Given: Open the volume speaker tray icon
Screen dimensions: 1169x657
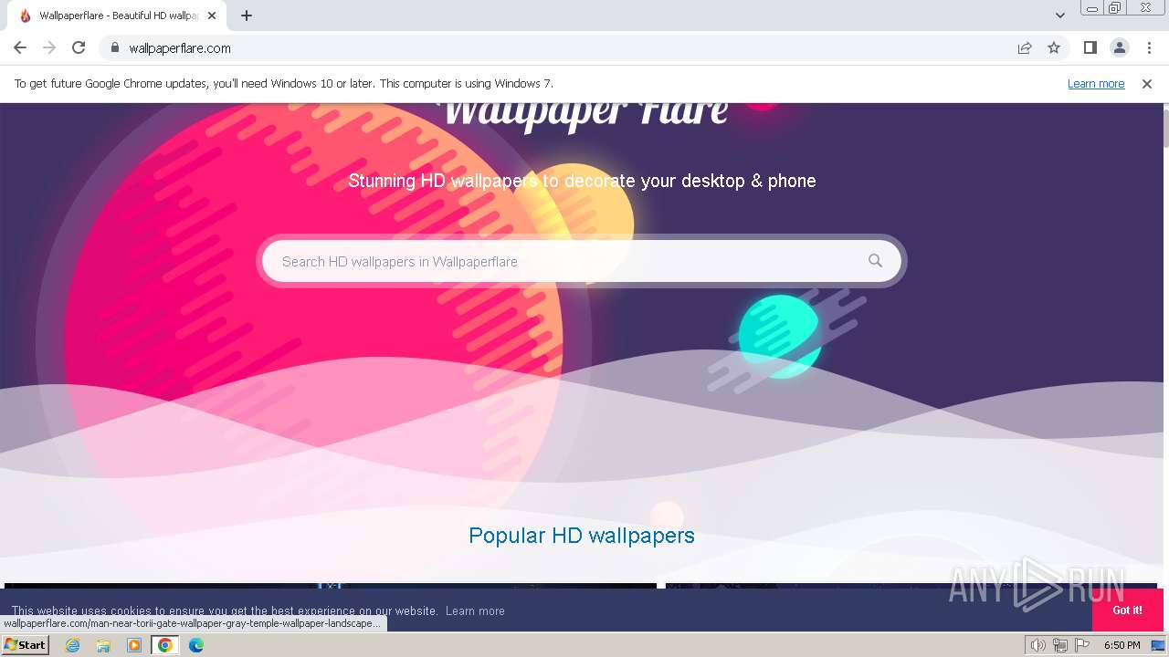Looking at the screenshot, I should point(1037,645).
